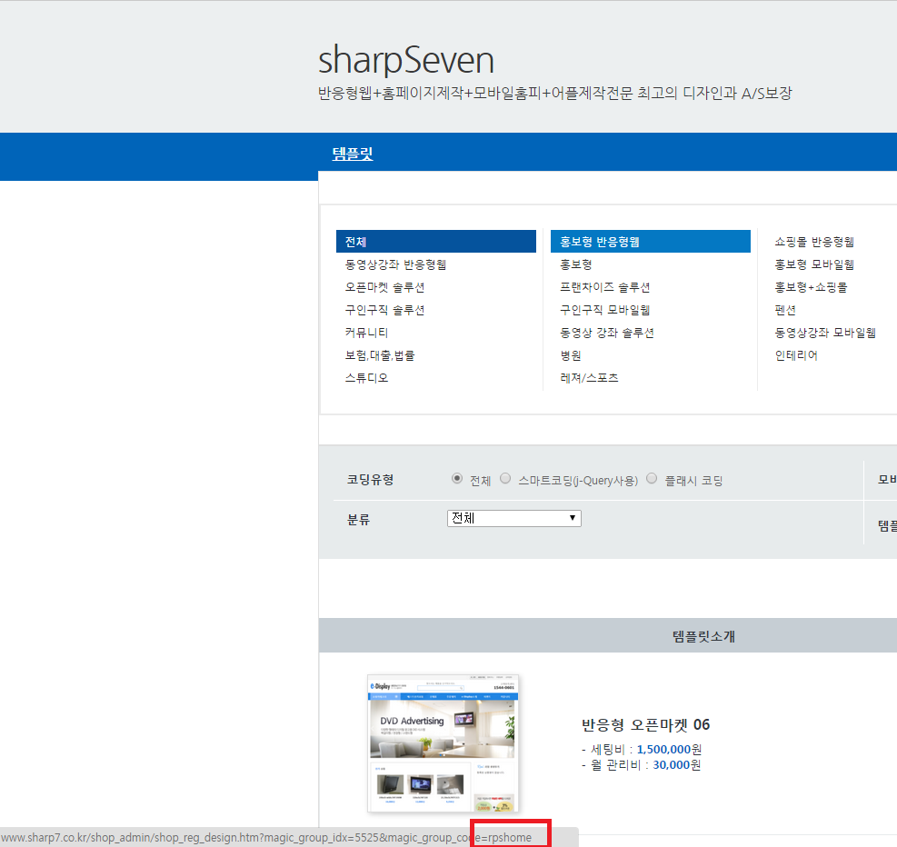
Task: Open the 반응형 오픈마켓 06 template title
Action: pyautogui.click(x=645, y=725)
